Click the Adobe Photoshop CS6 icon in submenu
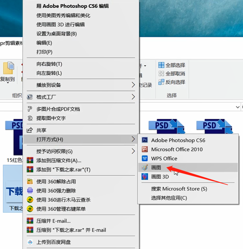 click(x=145, y=140)
